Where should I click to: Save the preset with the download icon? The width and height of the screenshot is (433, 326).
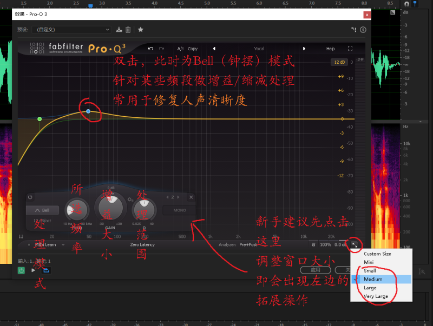tap(119, 30)
